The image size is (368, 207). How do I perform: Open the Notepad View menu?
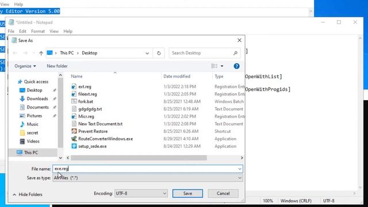click(x=54, y=31)
